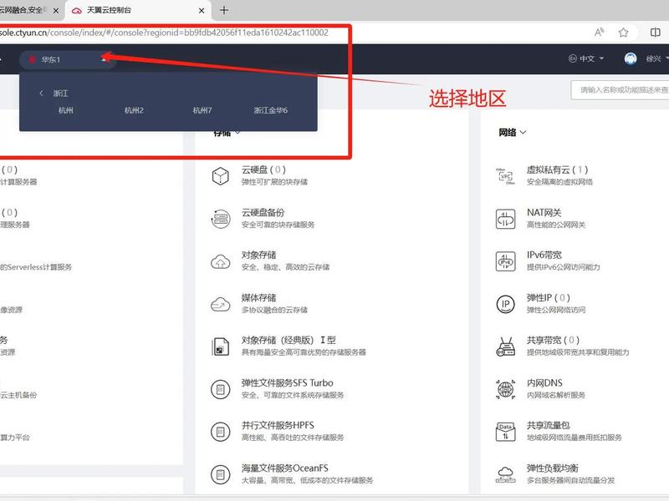The width and height of the screenshot is (669, 501).
Task: Click the browser favorites star icon
Action: 623,33
